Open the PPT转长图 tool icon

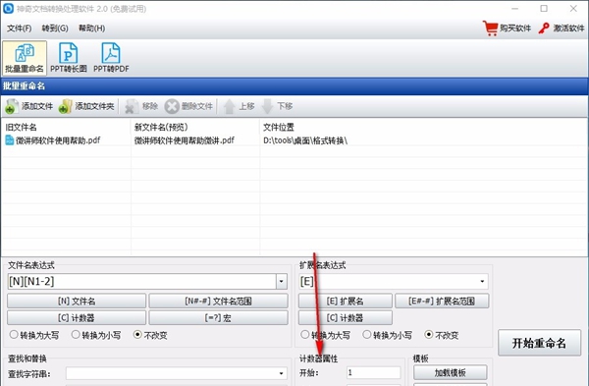(69, 53)
